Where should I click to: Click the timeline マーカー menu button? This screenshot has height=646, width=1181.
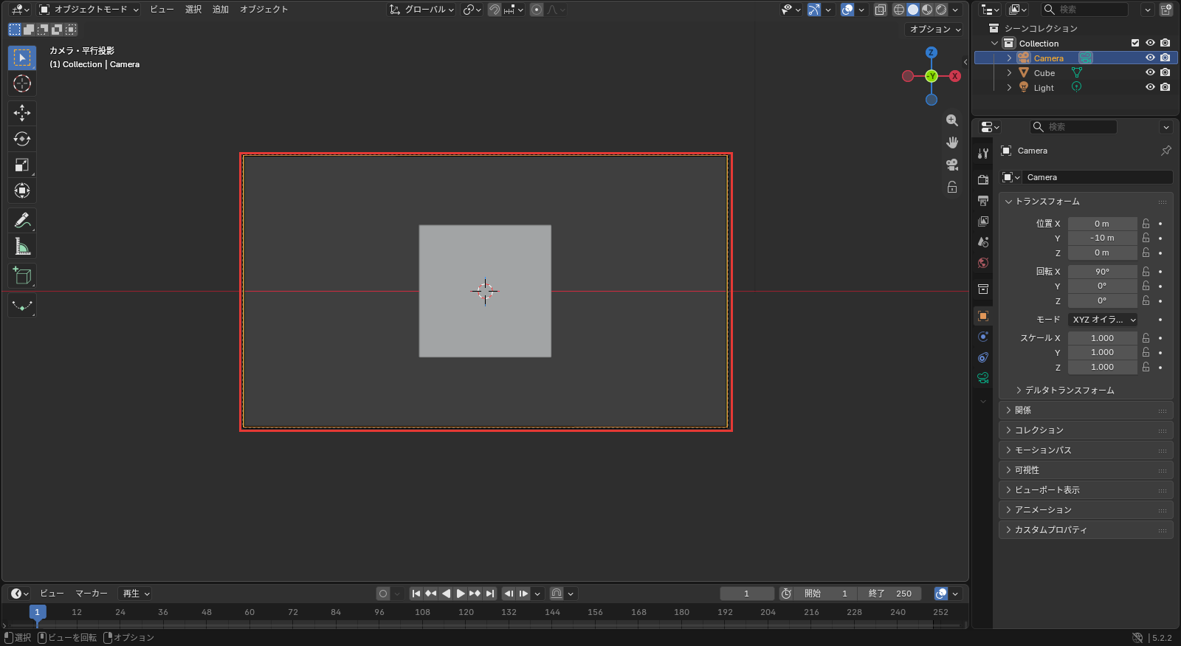coord(92,594)
